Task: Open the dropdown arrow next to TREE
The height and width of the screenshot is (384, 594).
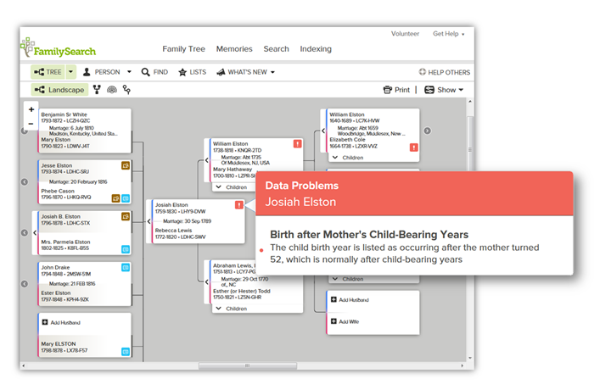Action: 70,72
